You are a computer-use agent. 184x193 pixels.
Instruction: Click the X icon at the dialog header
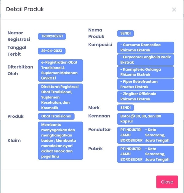(x=174, y=9)
